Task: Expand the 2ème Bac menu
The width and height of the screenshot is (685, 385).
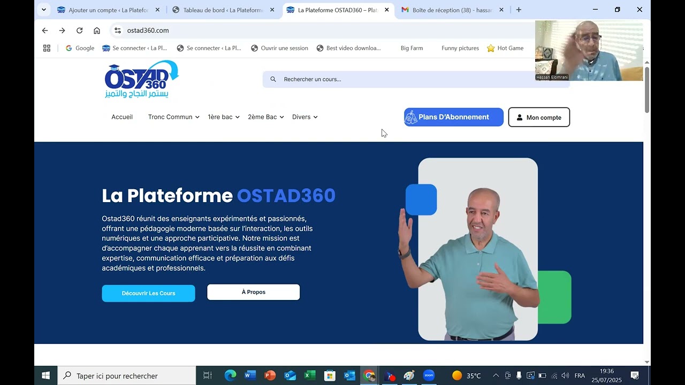Action: point(266,117)
